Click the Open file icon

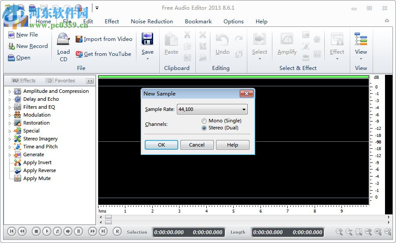pos(11,58)
